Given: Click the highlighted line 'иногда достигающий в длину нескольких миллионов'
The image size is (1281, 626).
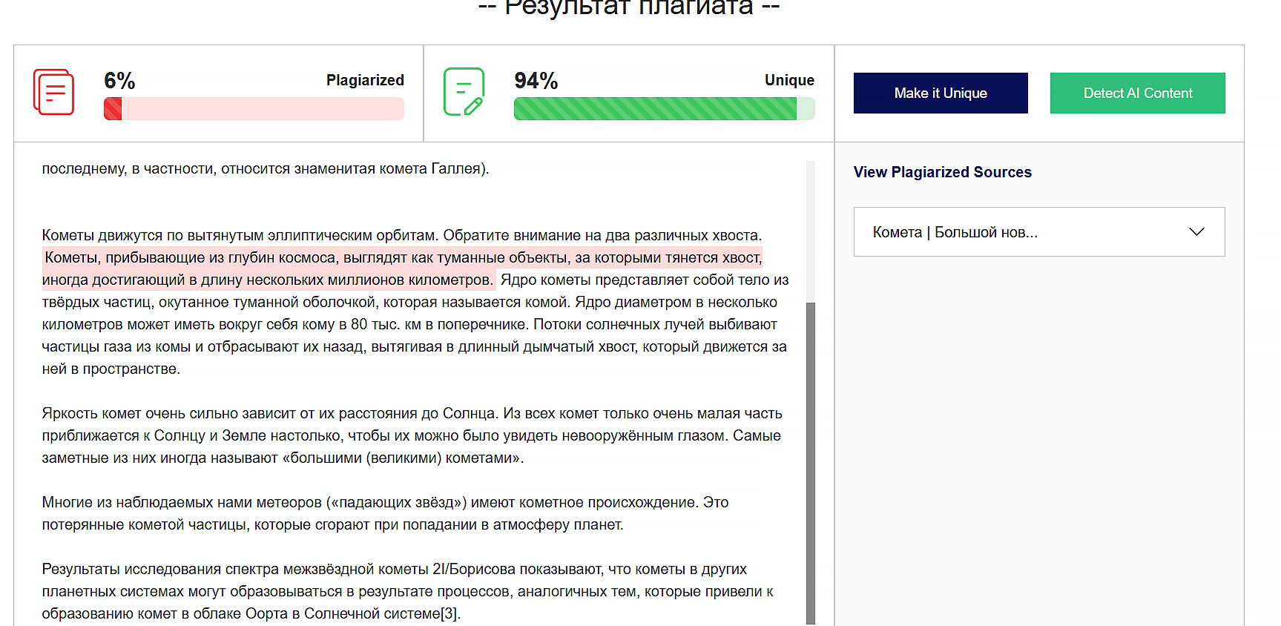Looking at the screenshot, I should tap(268, 280).
